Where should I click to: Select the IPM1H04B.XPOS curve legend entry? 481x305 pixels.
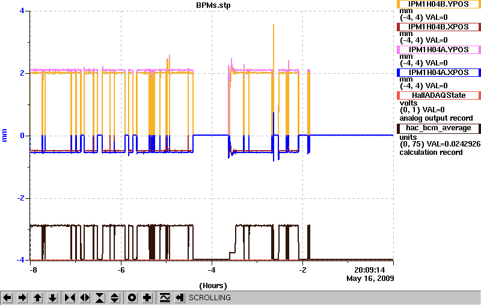[439, 27]
